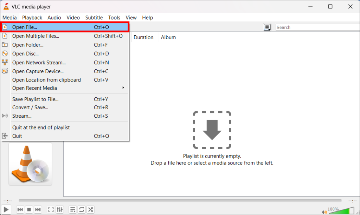Screen dimensions: 360x215
Task: Skip to next media with next icon
Action: (x=38, y=209)
